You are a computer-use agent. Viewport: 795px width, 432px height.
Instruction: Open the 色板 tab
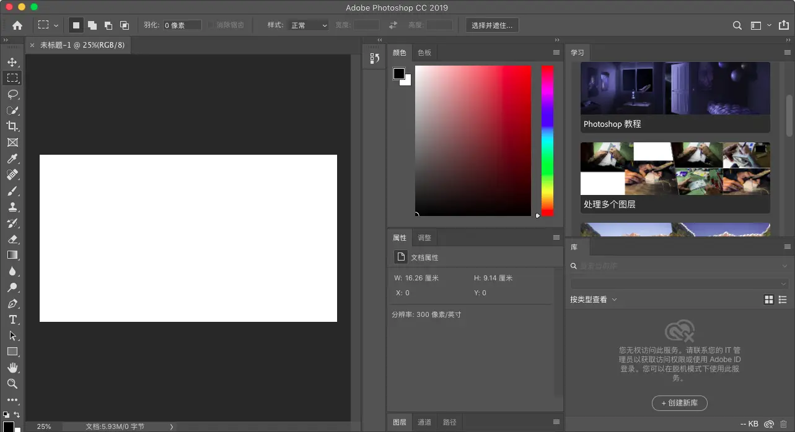[424, 53]
